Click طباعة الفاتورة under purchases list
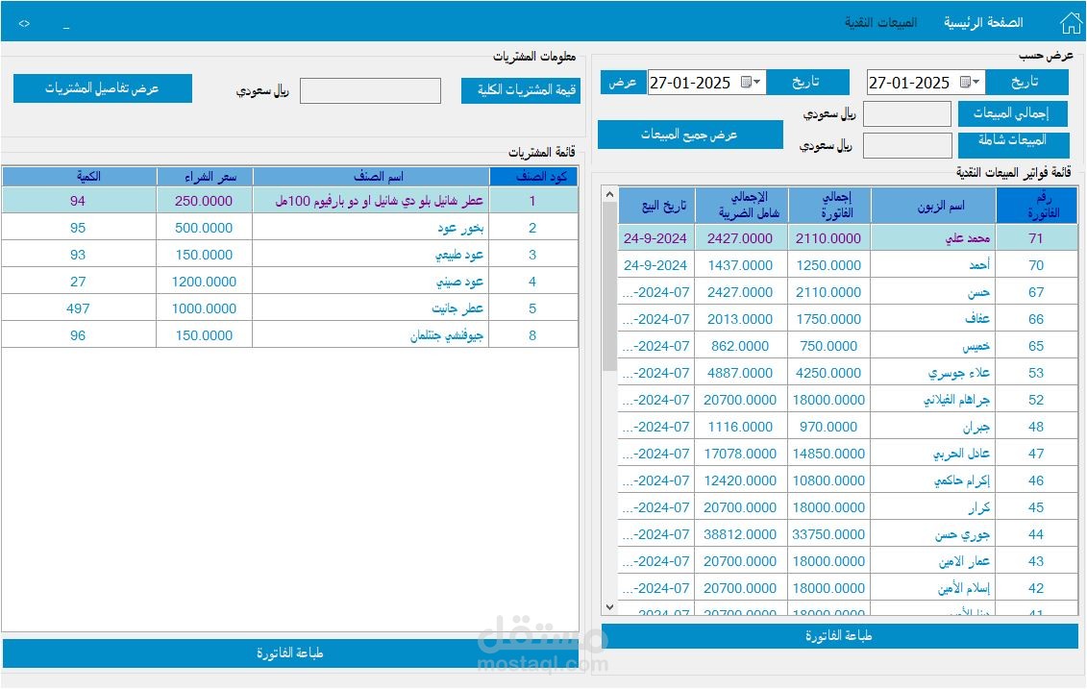Screen dimensions: 1087x689 (x=290, y=652)
